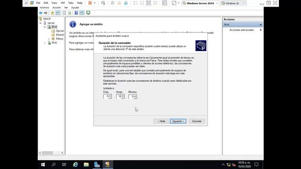Select the Directivas tree item under IPv4
The width and height of the screenshot is (301, 169).
pyautogui.click(x=60, y=35)
